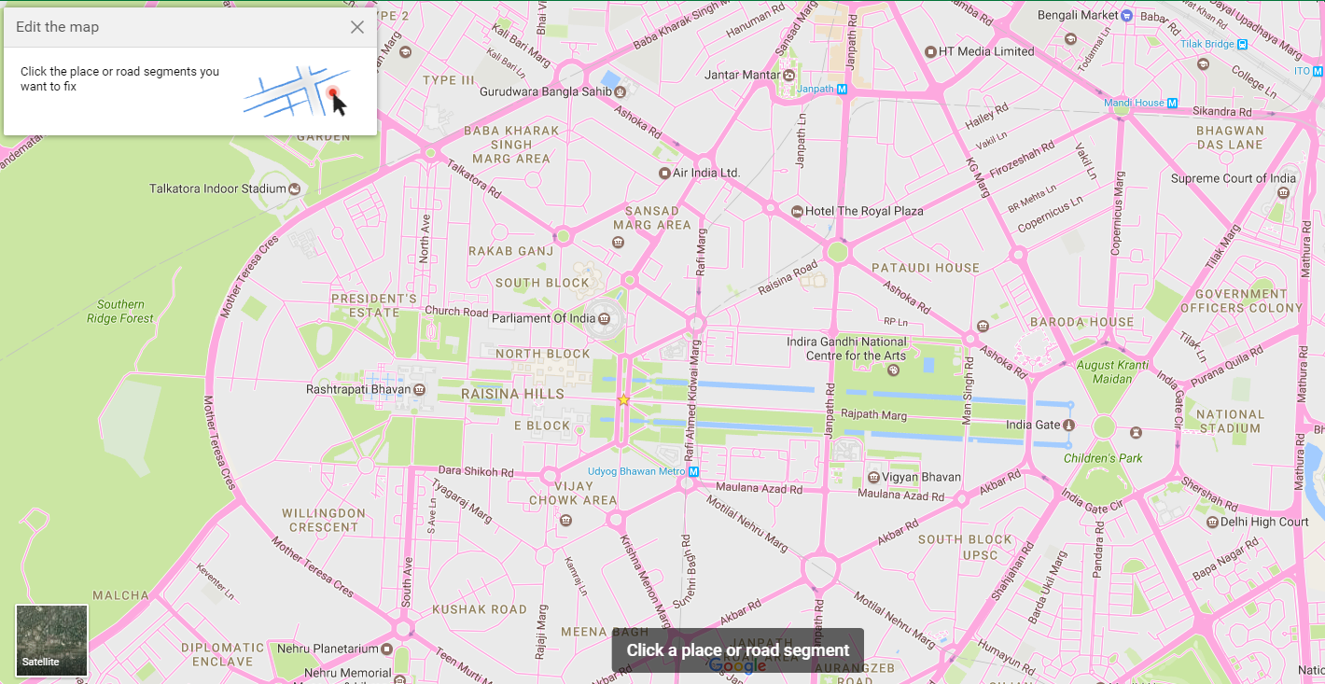Viewport: 1325px width, 684px height.
Task: Select the Mandi House metro icon
Action: (x=1172, y=103)
